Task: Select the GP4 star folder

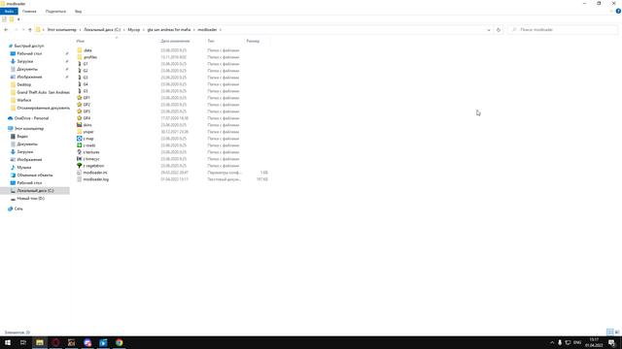Action: [86, 118]
